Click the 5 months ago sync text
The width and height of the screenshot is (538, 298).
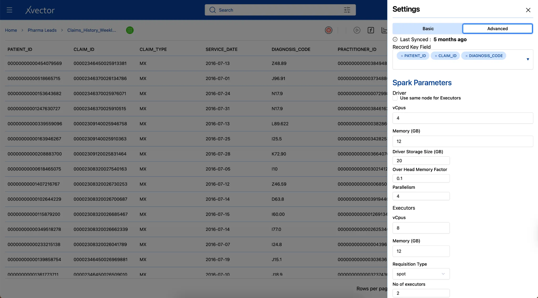(x=450, y=39)
